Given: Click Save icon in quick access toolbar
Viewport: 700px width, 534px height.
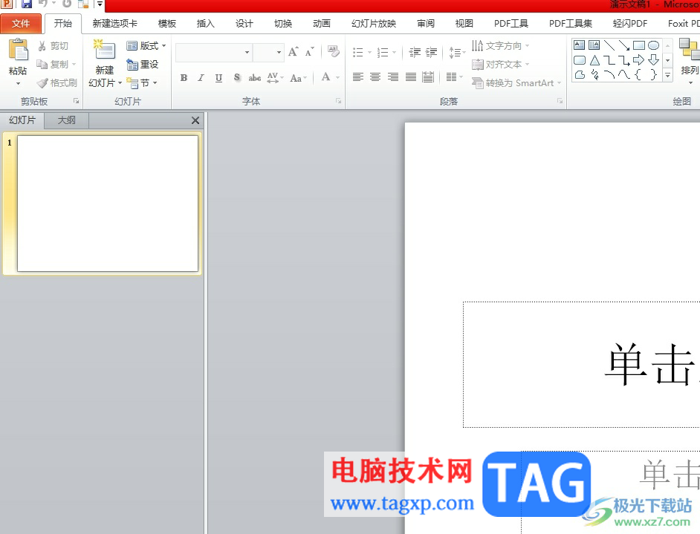Looking at the screenshot, I should click(x=27, y=4).
